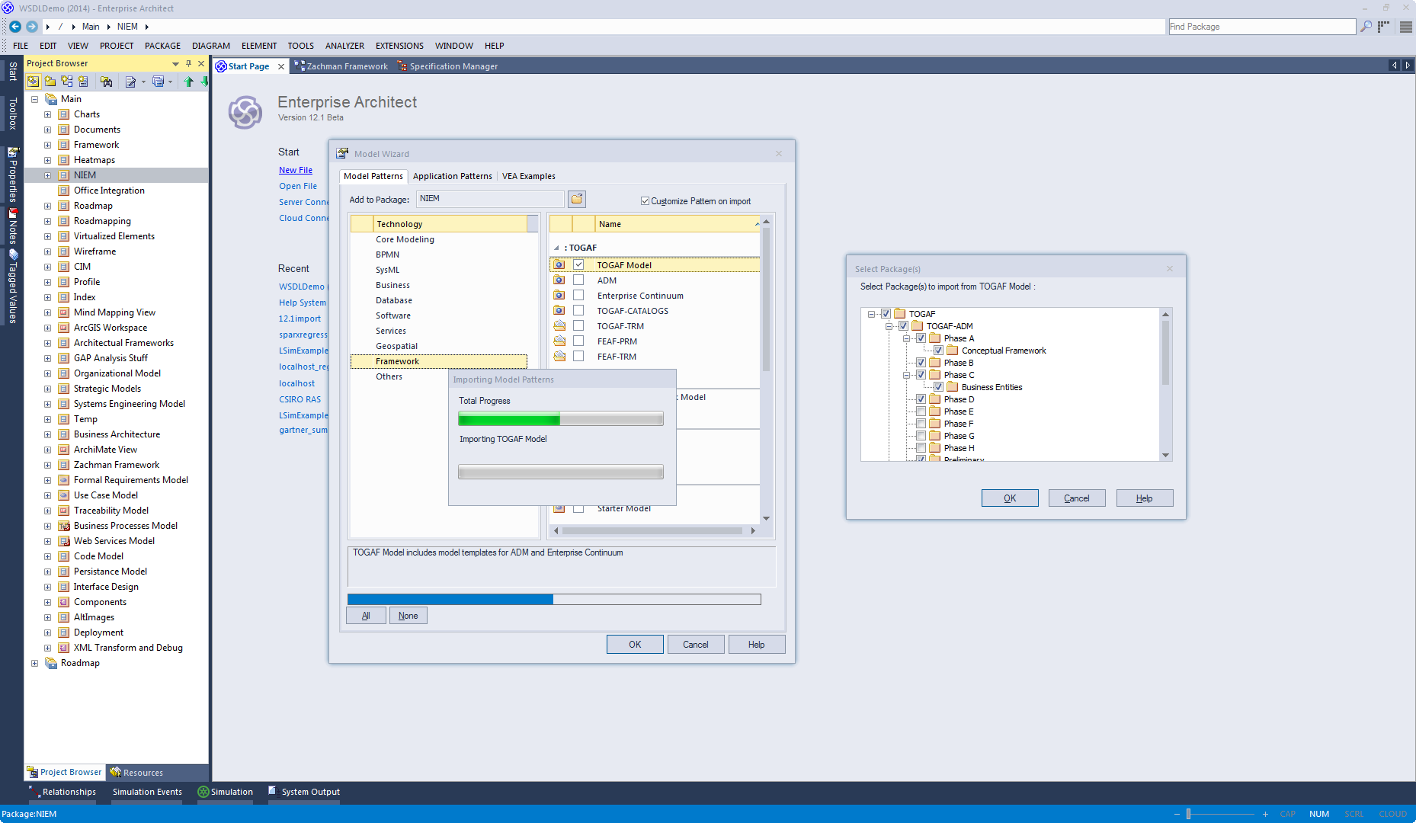This screenshot has width=1416, height=823.
Task: Click the Find in Project binoculars icon
Action: click(106, 82)
